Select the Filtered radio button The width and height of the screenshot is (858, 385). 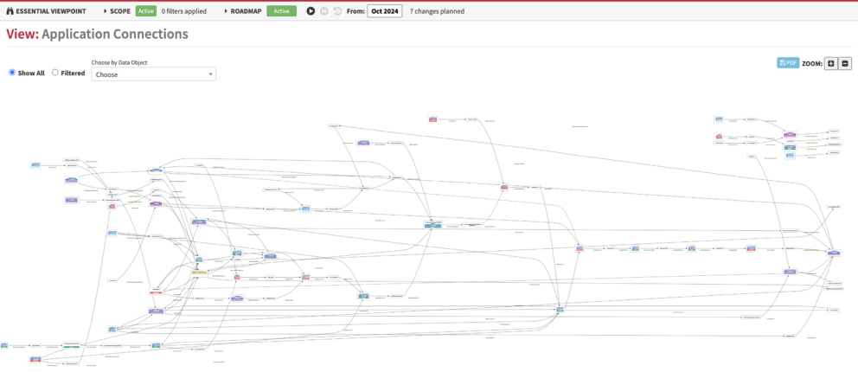pos(55,73)
